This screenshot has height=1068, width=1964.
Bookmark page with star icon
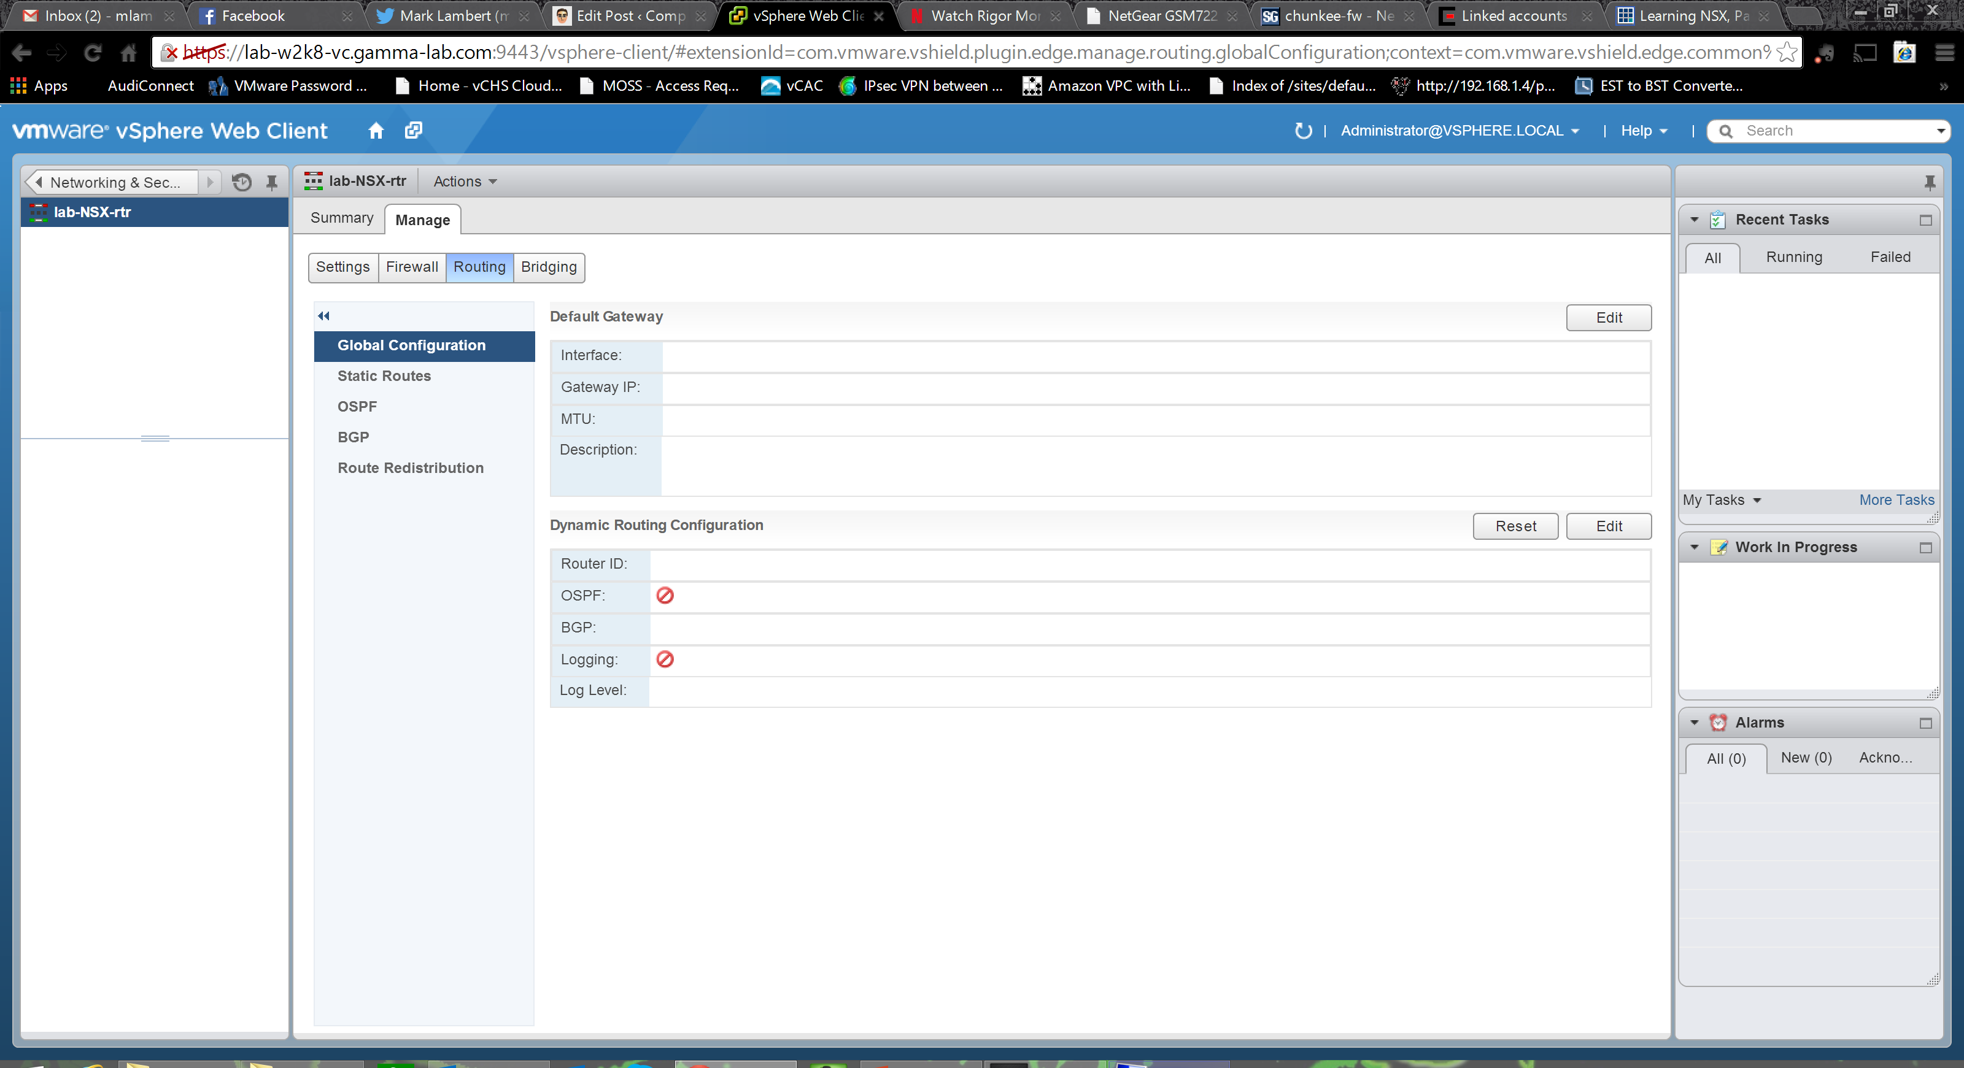(1787, 53)
